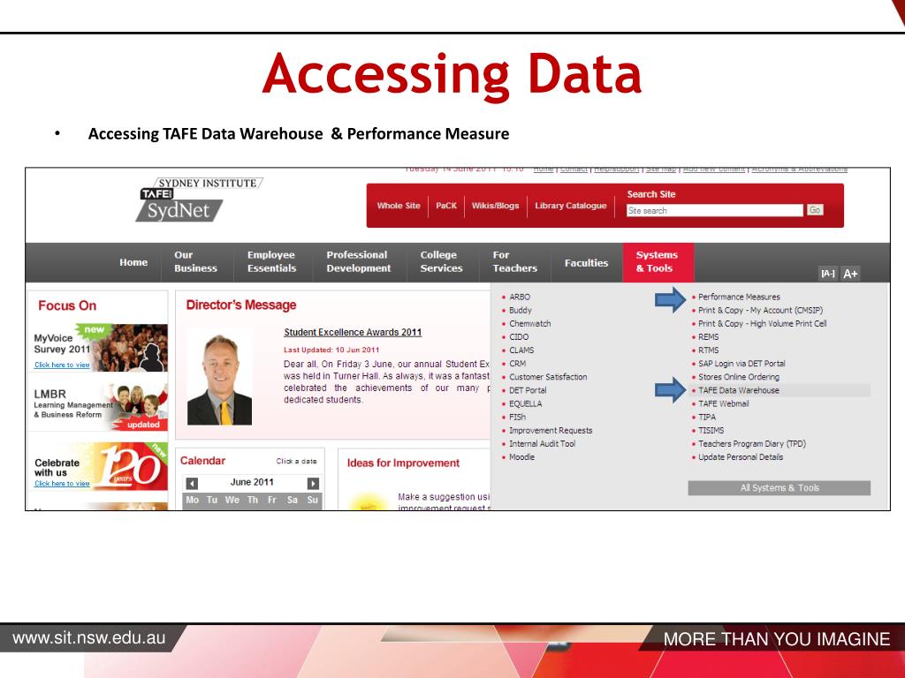Open the ARBO link
The image size is (905, 678).
[520, 297]
